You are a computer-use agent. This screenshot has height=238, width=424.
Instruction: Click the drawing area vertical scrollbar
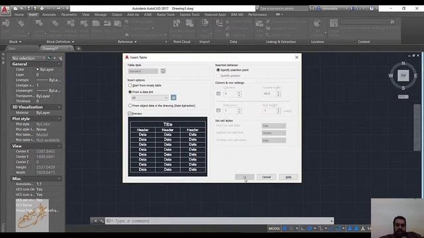417,128
